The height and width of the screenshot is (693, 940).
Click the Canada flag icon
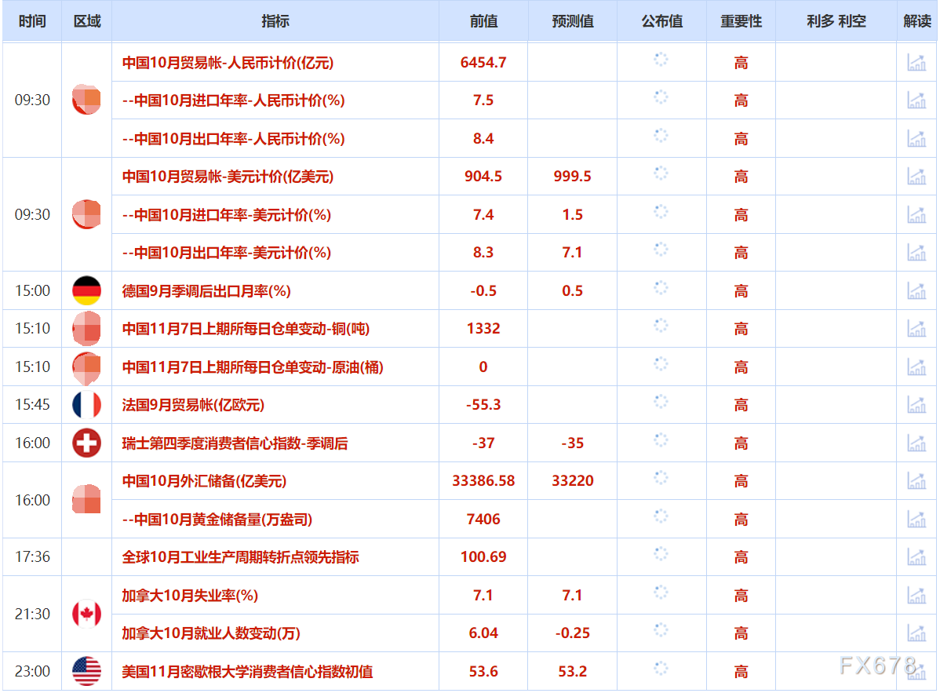coord(86,614)
